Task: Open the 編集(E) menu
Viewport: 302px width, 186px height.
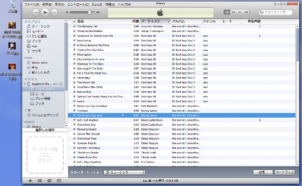Action: 47,4
